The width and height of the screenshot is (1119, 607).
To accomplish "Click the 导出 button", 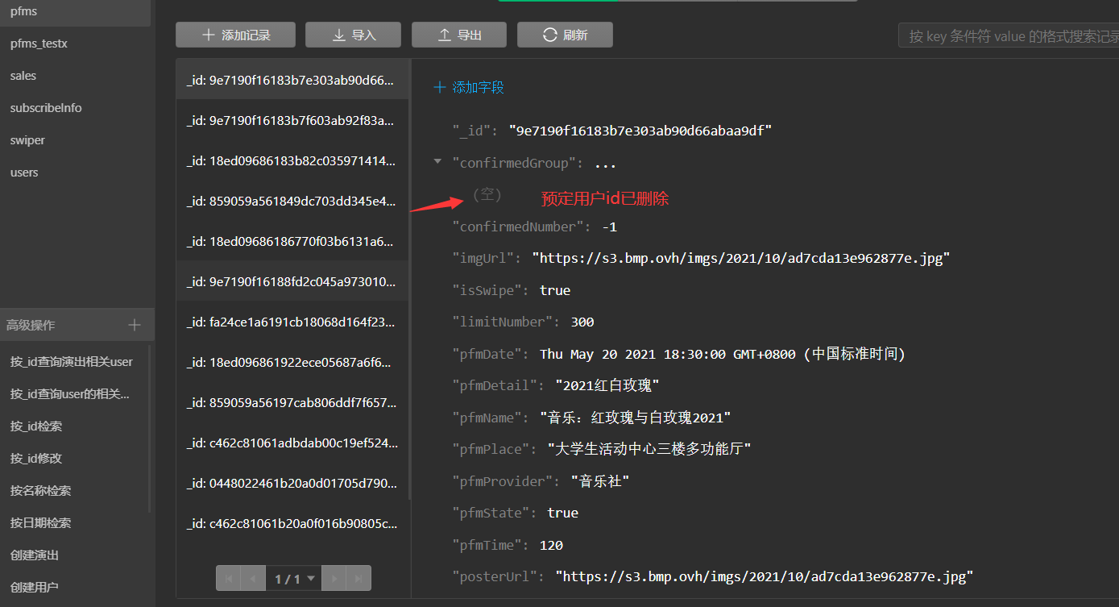I will pyautogui.click(x=459, y=35).
